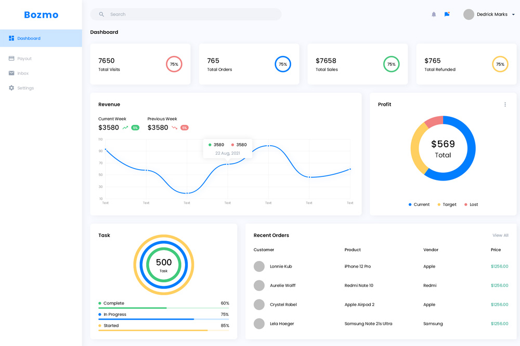Image resolution: width=520 pixels, height=346 pixels.
Task: Click the Inbox envelope icon
Action: tap(11, 73)
